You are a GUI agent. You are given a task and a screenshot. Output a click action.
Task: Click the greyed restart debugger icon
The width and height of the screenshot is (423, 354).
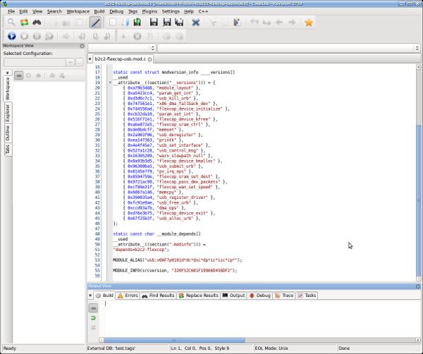coord(49,36)
